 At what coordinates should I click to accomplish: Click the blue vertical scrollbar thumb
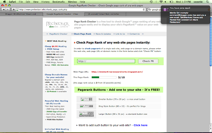[x=211, y=42]
